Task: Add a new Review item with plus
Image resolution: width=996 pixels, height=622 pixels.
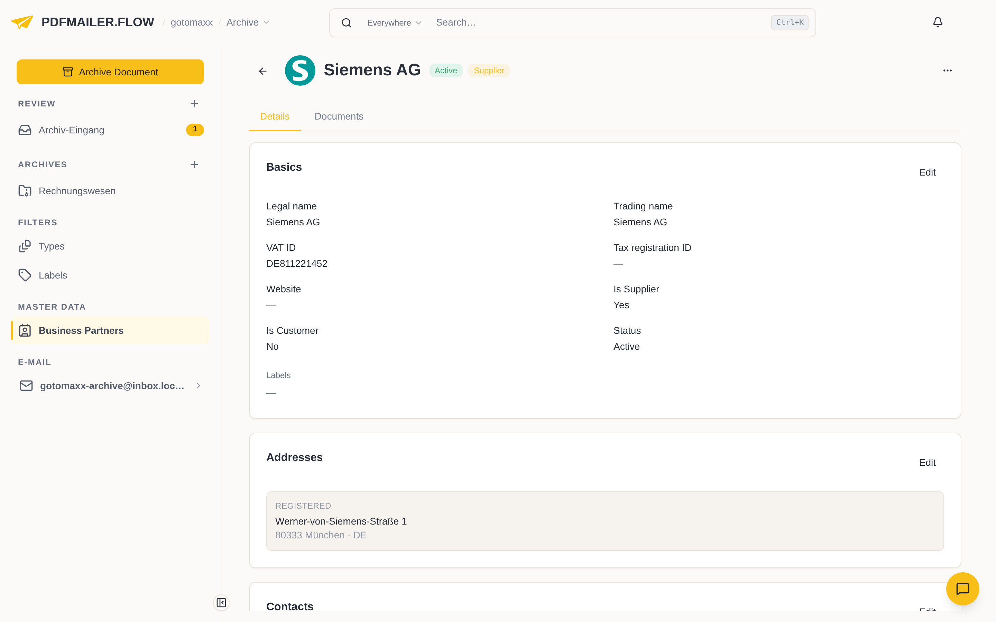Action: [194, 104]
